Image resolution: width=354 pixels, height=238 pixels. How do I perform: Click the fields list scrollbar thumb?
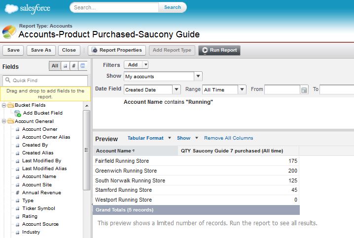tap(86, 150)
